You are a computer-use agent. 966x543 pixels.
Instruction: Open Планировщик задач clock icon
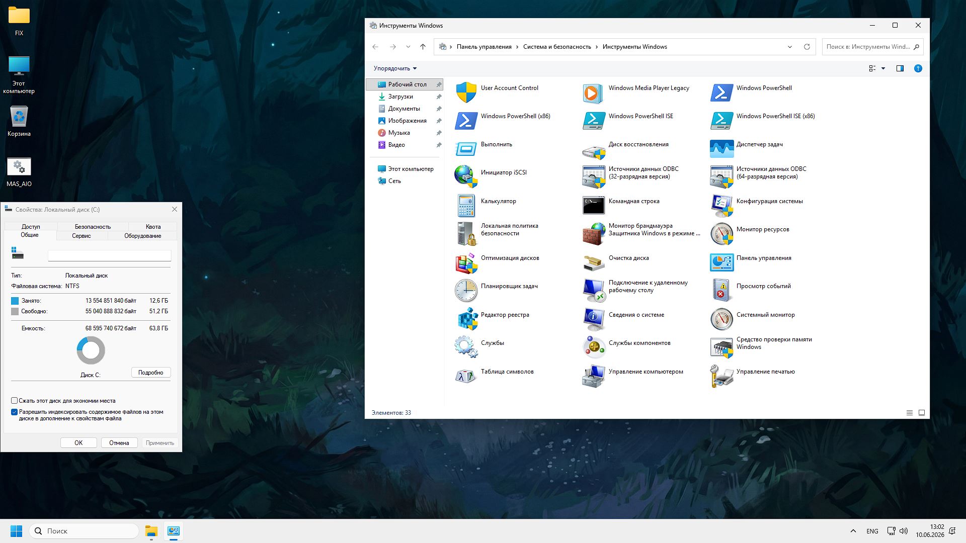click(x=466, y=291)
